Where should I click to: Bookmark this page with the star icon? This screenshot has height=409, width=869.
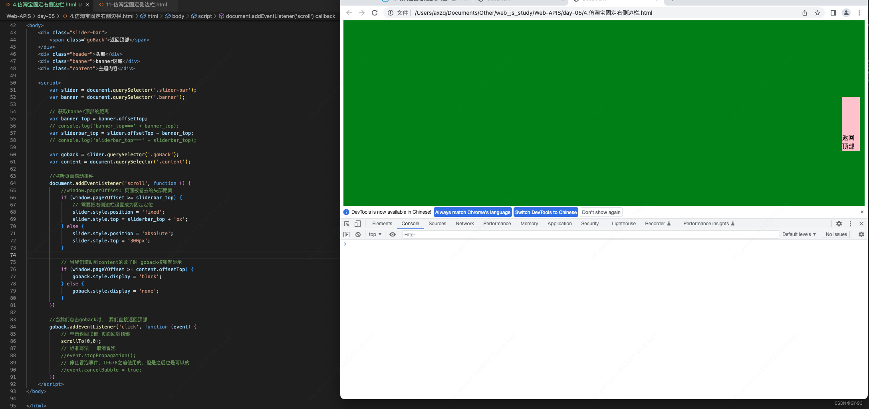tap(817, 13)
